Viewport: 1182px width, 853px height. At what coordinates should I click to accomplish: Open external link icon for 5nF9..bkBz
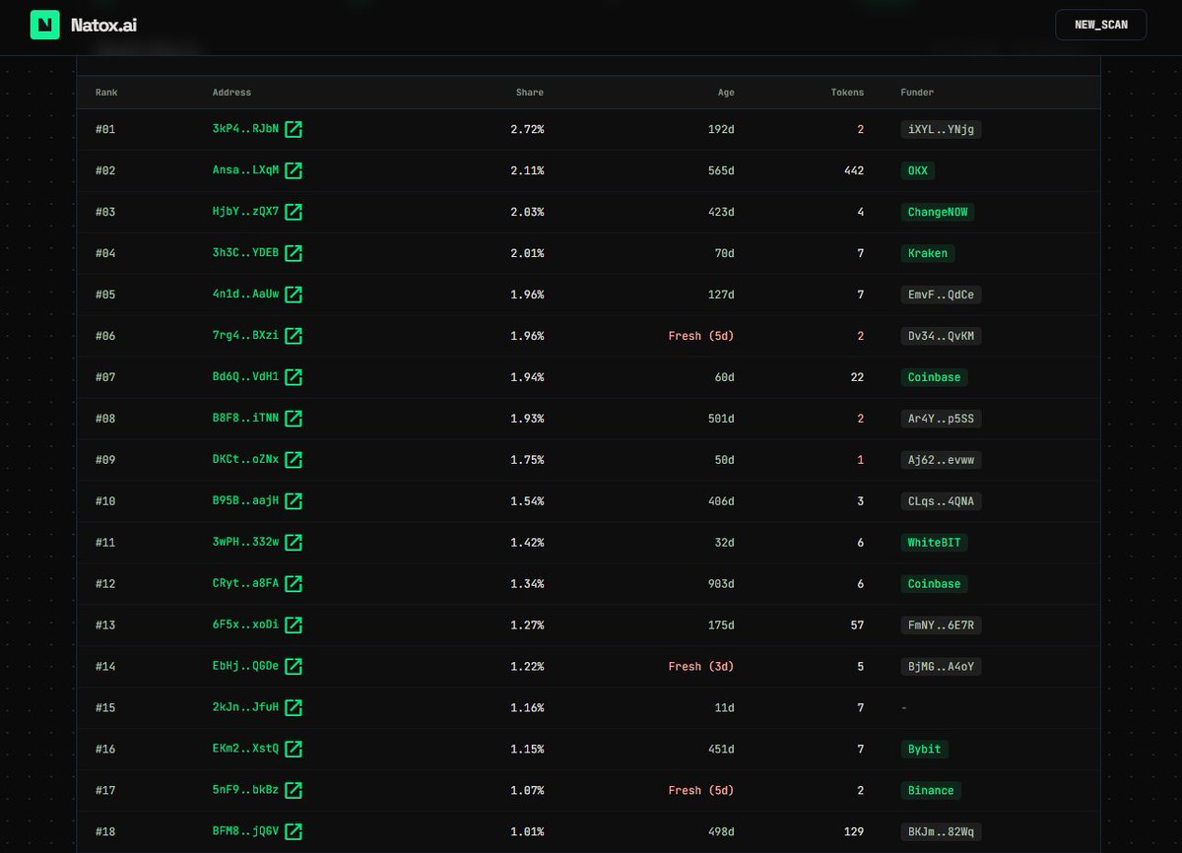[x=294, y=791]
